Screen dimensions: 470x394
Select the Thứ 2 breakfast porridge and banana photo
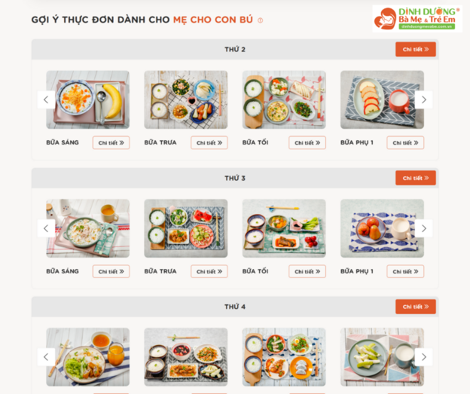coord(88,100)
